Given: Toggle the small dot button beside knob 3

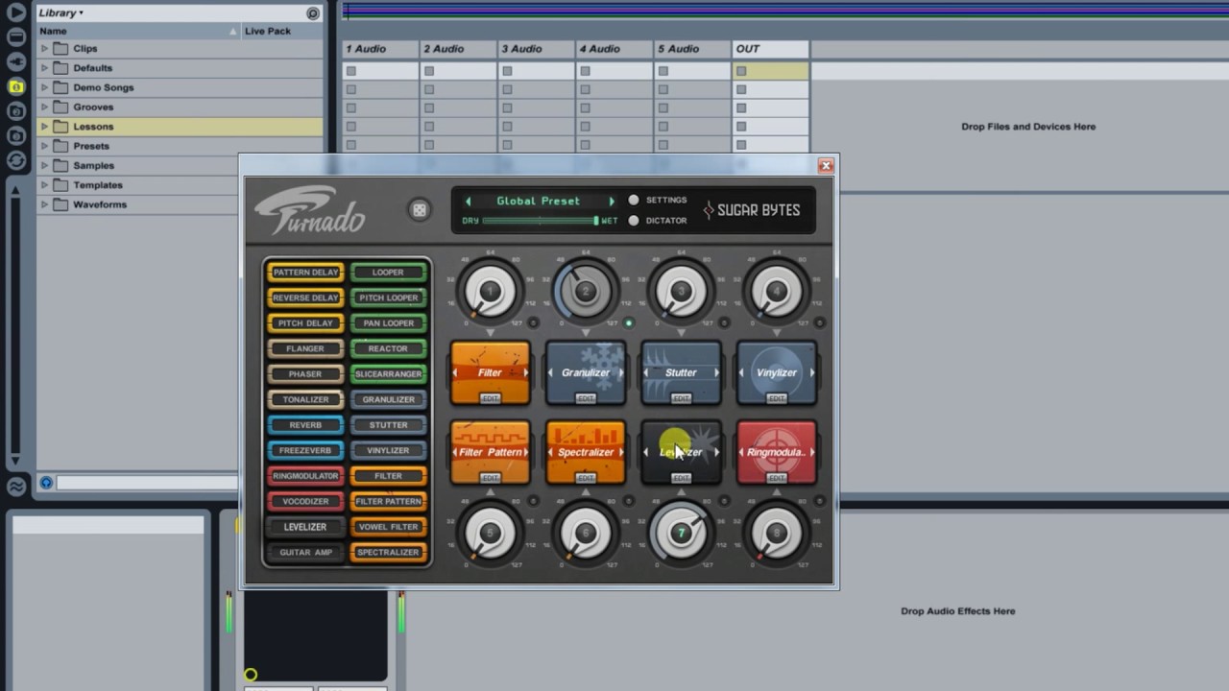Looking at the screenshot, I should (x=724, y=323).
